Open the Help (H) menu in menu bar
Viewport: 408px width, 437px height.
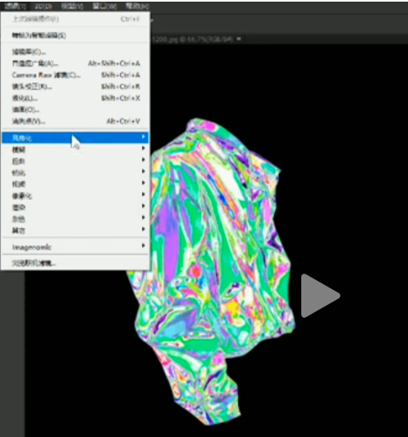point(137,6)
